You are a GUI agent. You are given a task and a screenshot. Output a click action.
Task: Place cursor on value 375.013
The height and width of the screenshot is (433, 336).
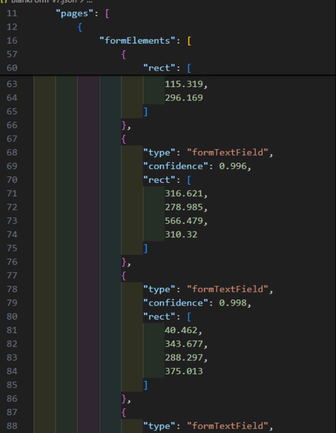(184, 371)
